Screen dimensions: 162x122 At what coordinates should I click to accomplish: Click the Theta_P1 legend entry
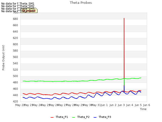click(x=59, y=117)
